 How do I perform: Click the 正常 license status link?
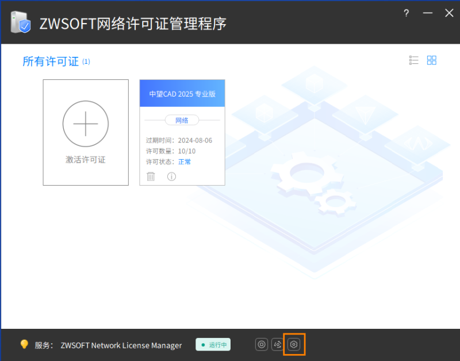click(x=185, y=162)
